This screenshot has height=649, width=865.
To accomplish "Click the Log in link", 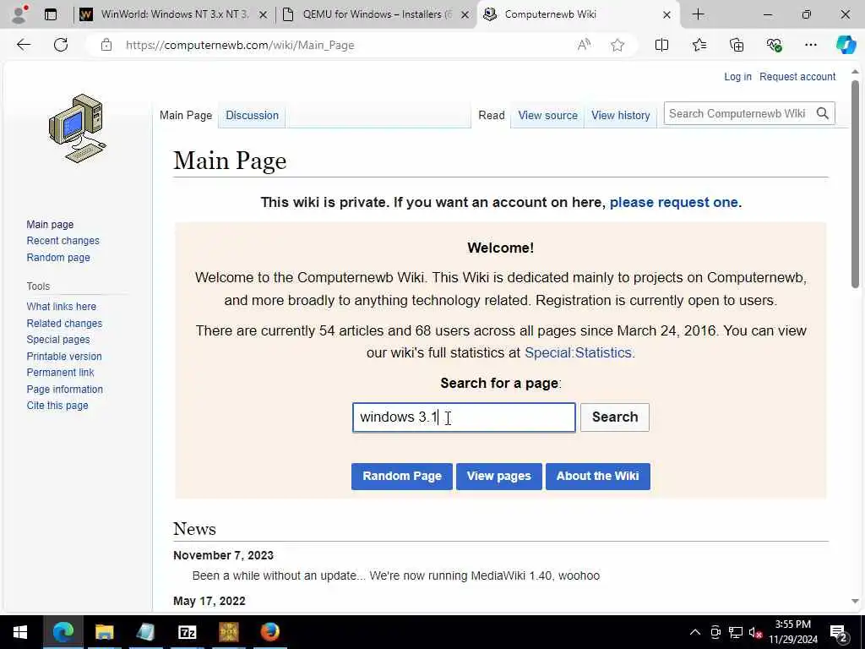I will coord(737,77).
